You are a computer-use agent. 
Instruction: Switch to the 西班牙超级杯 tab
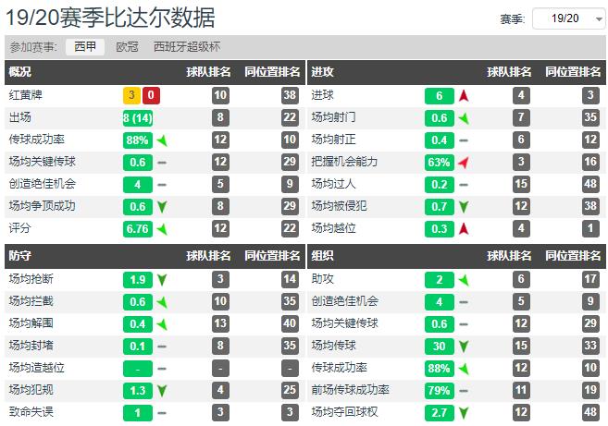coord(187,46)
